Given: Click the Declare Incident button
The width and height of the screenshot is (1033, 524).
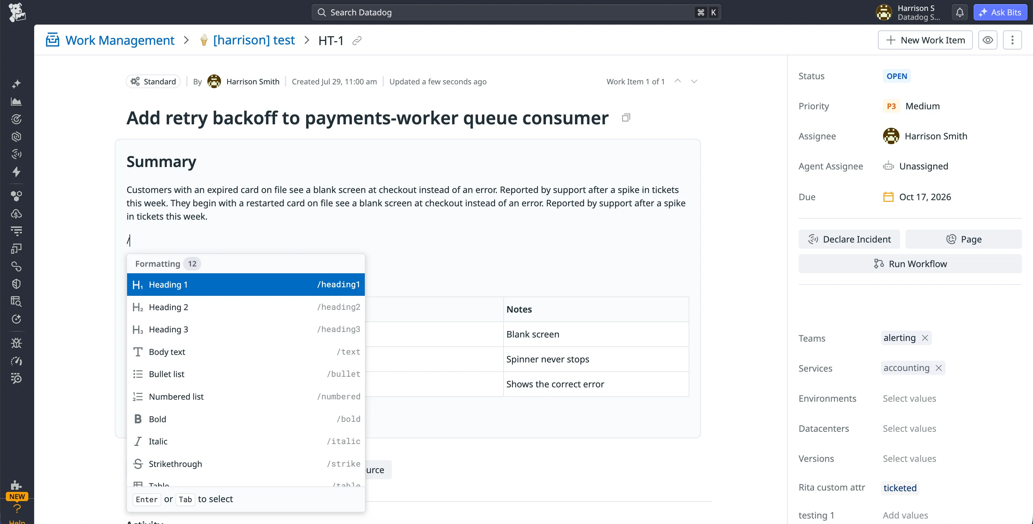Looking at the screenshot, I should click(x=849, y=239).
